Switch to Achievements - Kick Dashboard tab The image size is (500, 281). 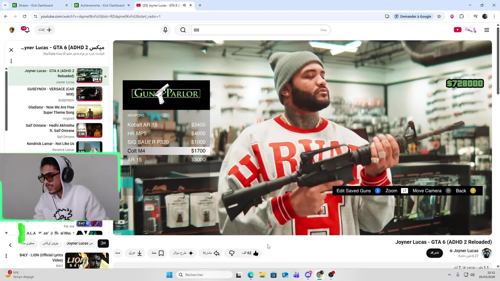102,5
